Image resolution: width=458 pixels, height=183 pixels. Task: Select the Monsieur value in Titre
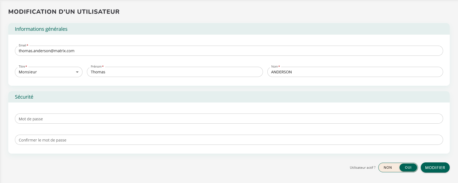click(28, 72)
